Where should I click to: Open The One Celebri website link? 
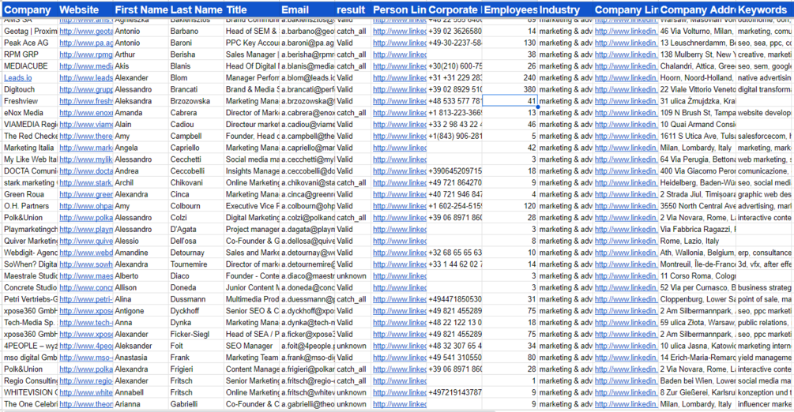click(x=86, y=404)
